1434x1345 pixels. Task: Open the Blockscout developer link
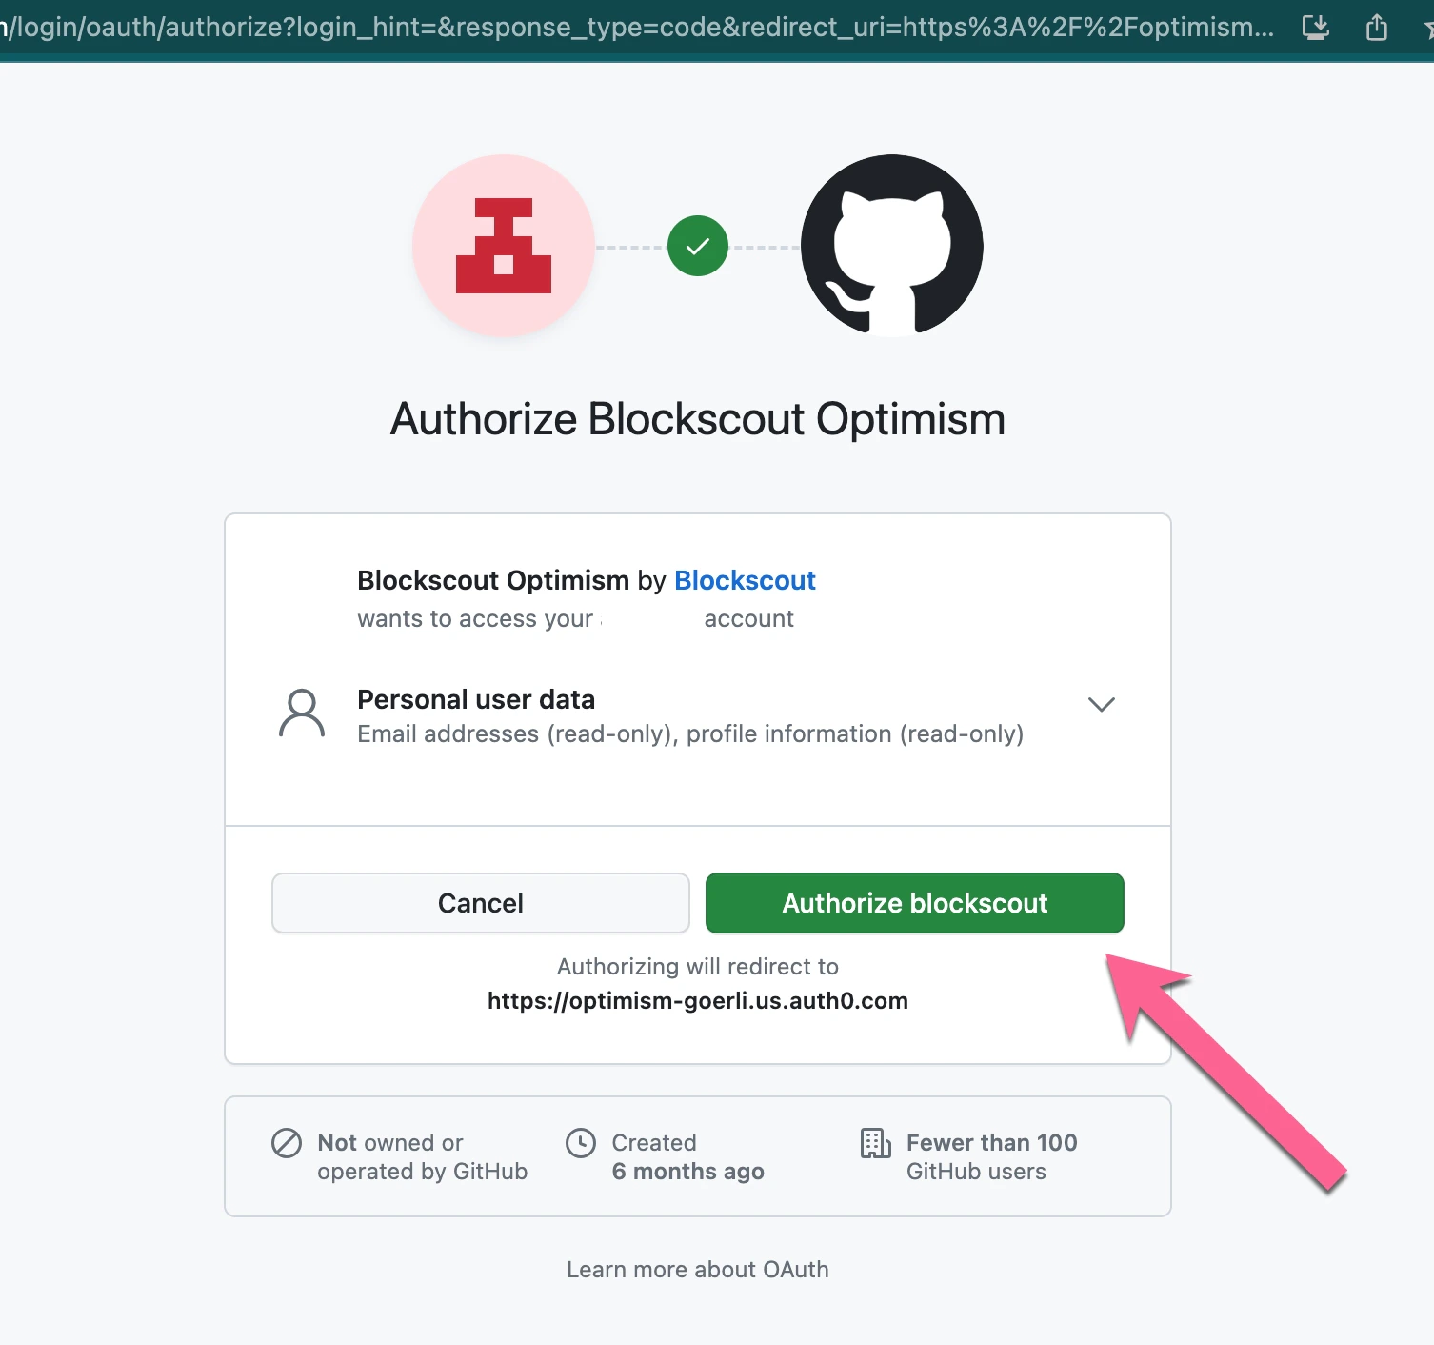[745, 580]
